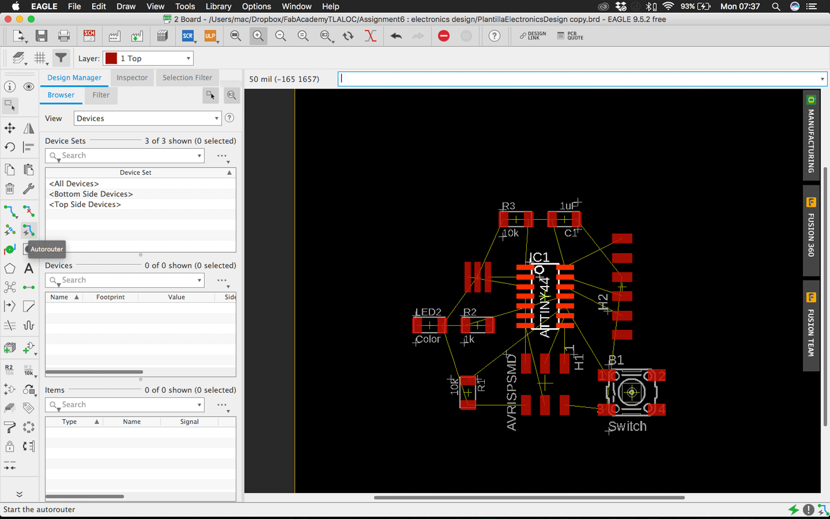The height and width of the screenshot is (519, 830).
Task: Open the Library menu
Action: click(x=219, y=7)
